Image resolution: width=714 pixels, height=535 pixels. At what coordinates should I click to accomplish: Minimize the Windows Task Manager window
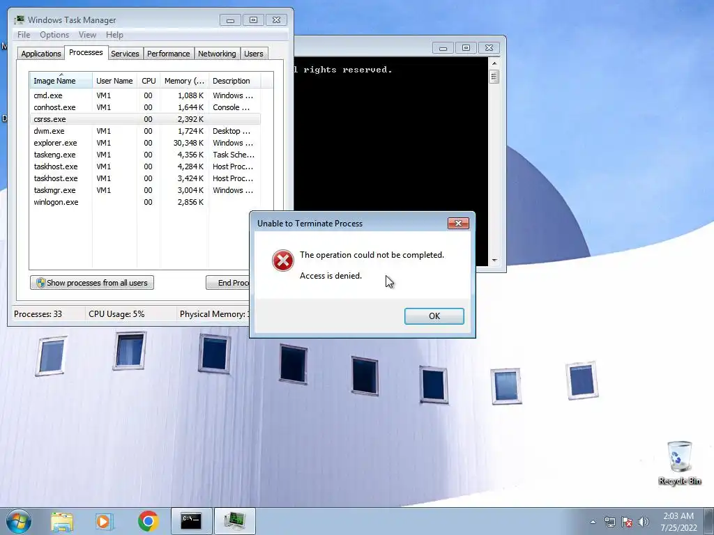tap(230, 20)
